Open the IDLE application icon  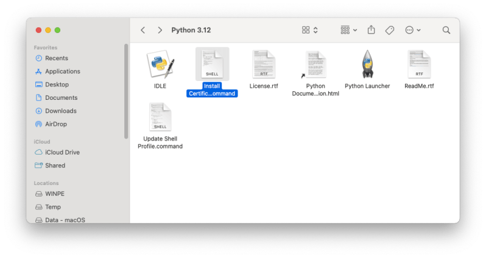pyautogui.click(x=160, y=64)
